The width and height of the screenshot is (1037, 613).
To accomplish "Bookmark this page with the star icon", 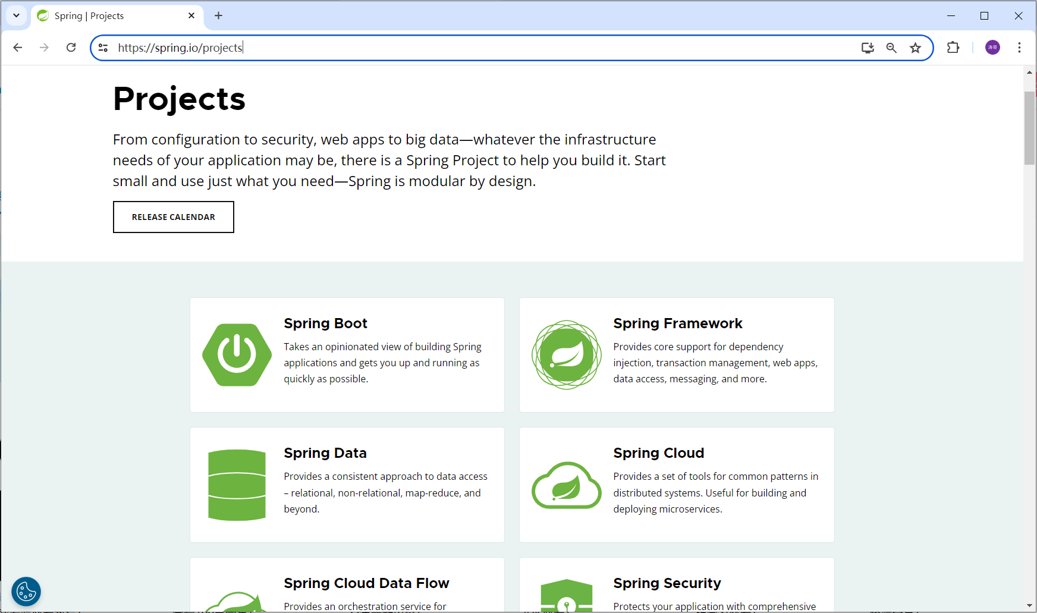I will pyautogui.click(x=916, y=48).
